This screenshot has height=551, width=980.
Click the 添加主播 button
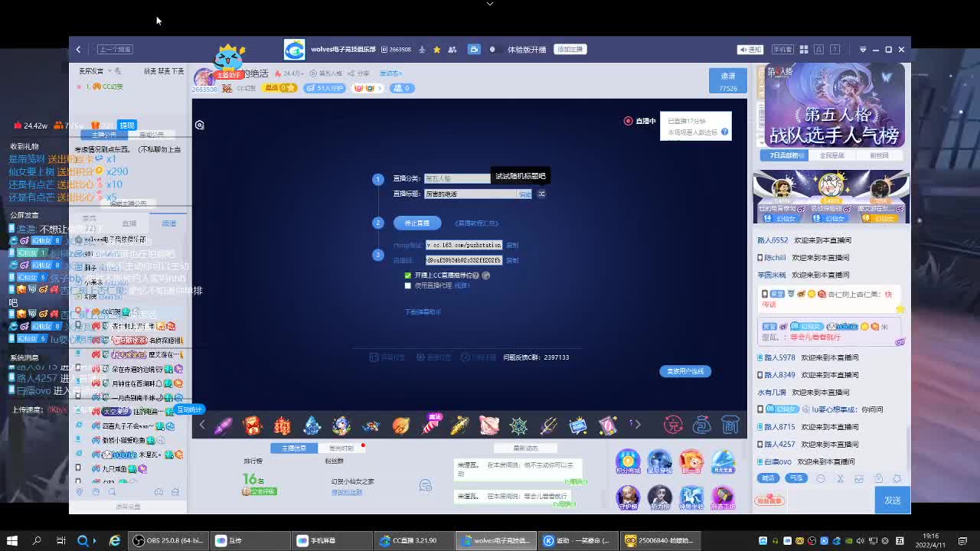(570, 49)
